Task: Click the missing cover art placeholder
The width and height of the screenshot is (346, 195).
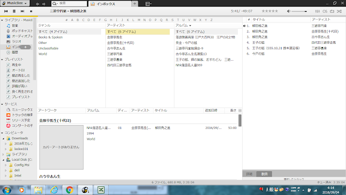Action: pyautogui.click(x=61, y=147)
